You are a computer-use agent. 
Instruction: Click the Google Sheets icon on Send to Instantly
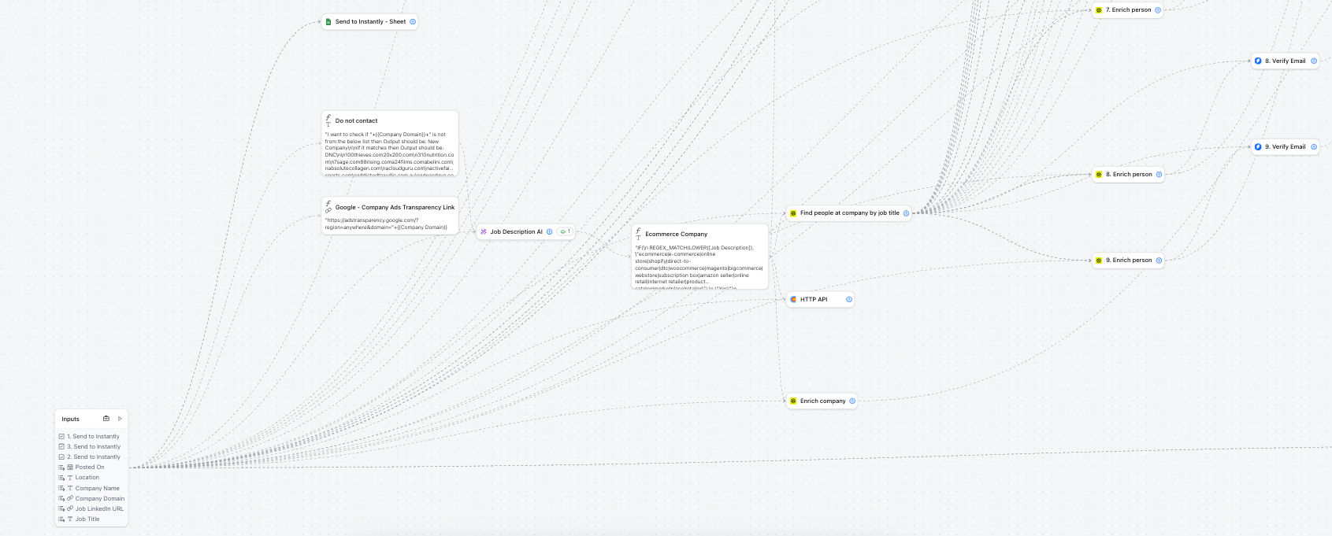pyautogui.click(x=328, y=22)
